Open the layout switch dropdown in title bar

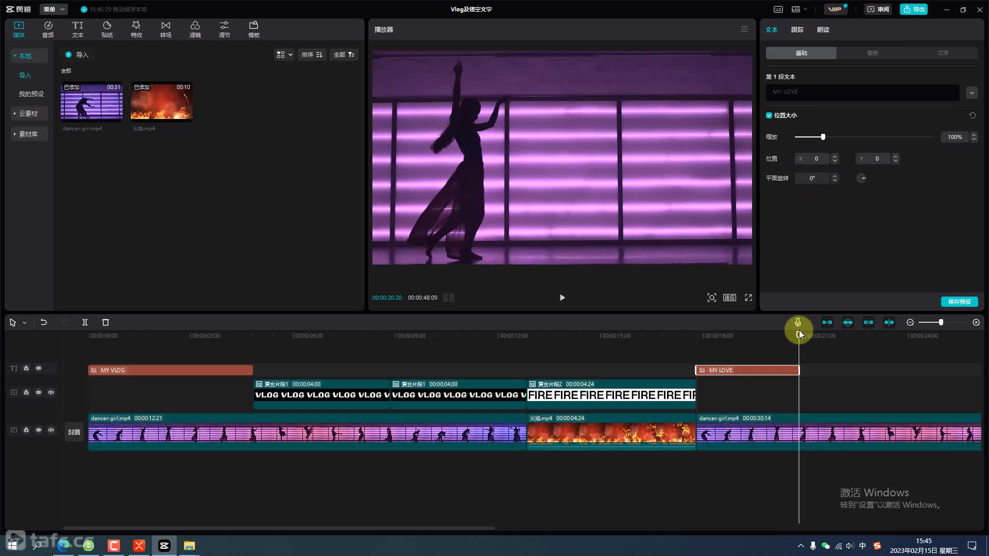[799, 9]
